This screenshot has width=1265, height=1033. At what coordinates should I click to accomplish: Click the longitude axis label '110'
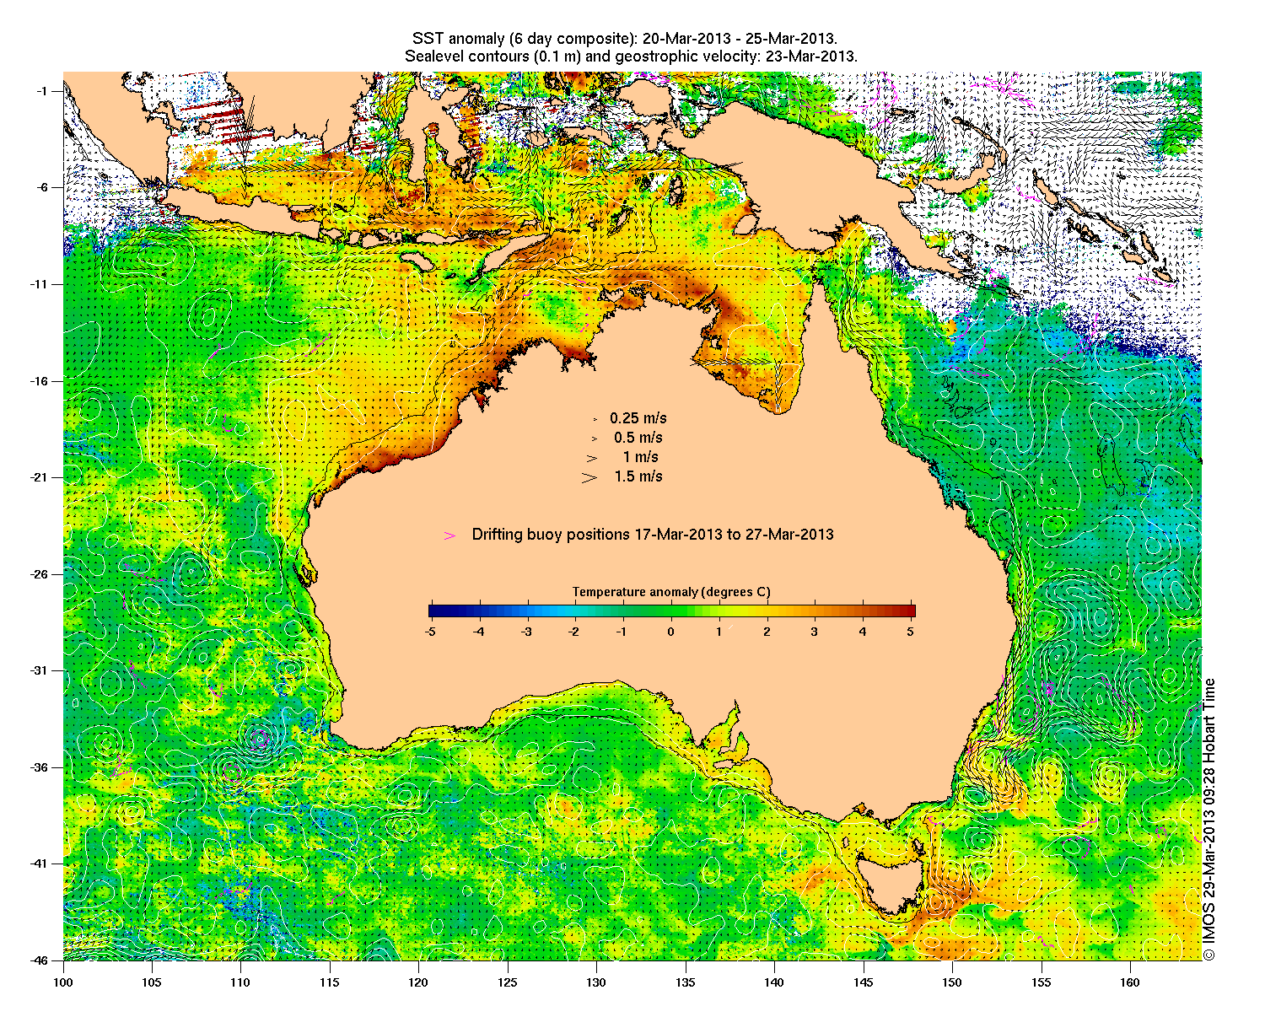tap(240, 982)
